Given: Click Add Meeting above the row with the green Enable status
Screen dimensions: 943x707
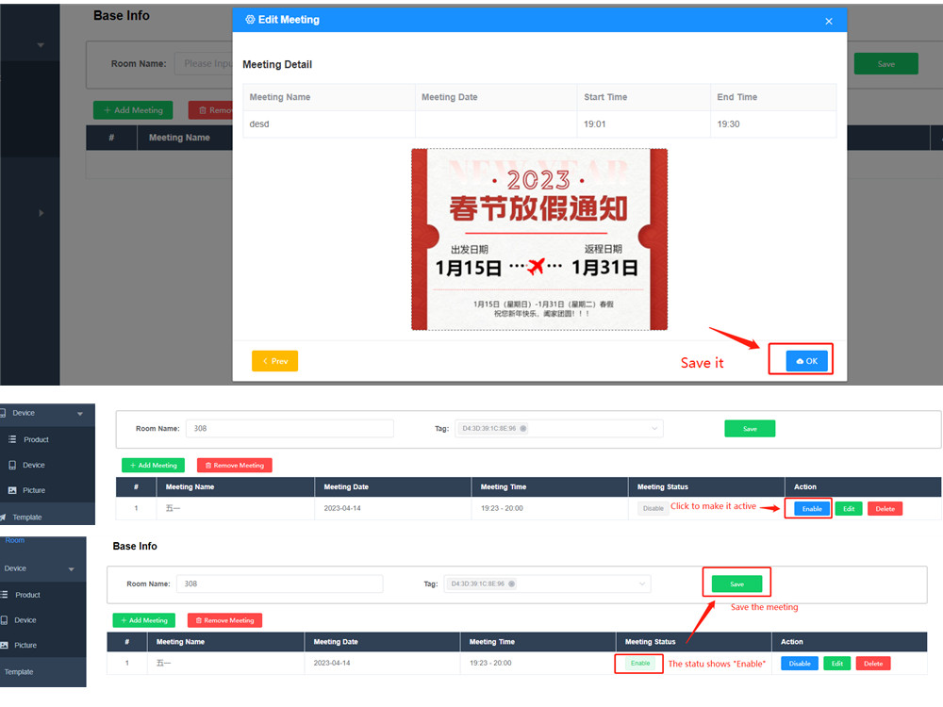Looking at the screenshot, I should 143,620.
